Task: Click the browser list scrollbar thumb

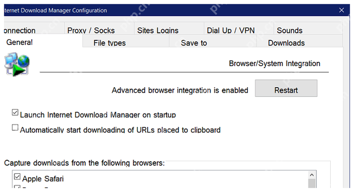Action: (312, 183)
